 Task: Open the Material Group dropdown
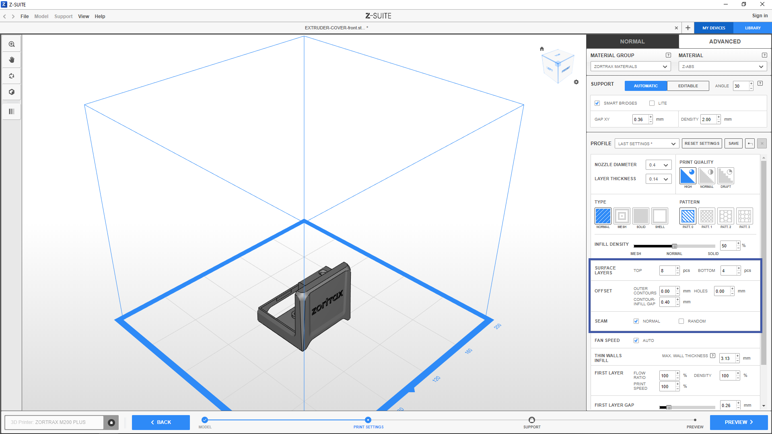[630, 67]
